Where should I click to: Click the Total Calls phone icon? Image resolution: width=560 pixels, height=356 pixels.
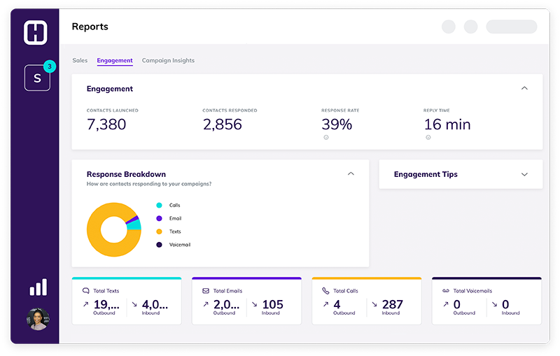pos(325,290)
